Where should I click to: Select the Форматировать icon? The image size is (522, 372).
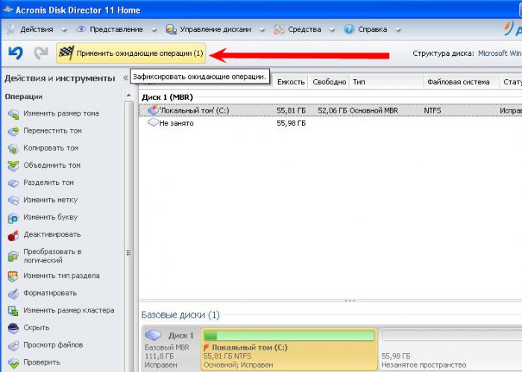(13, 293)
